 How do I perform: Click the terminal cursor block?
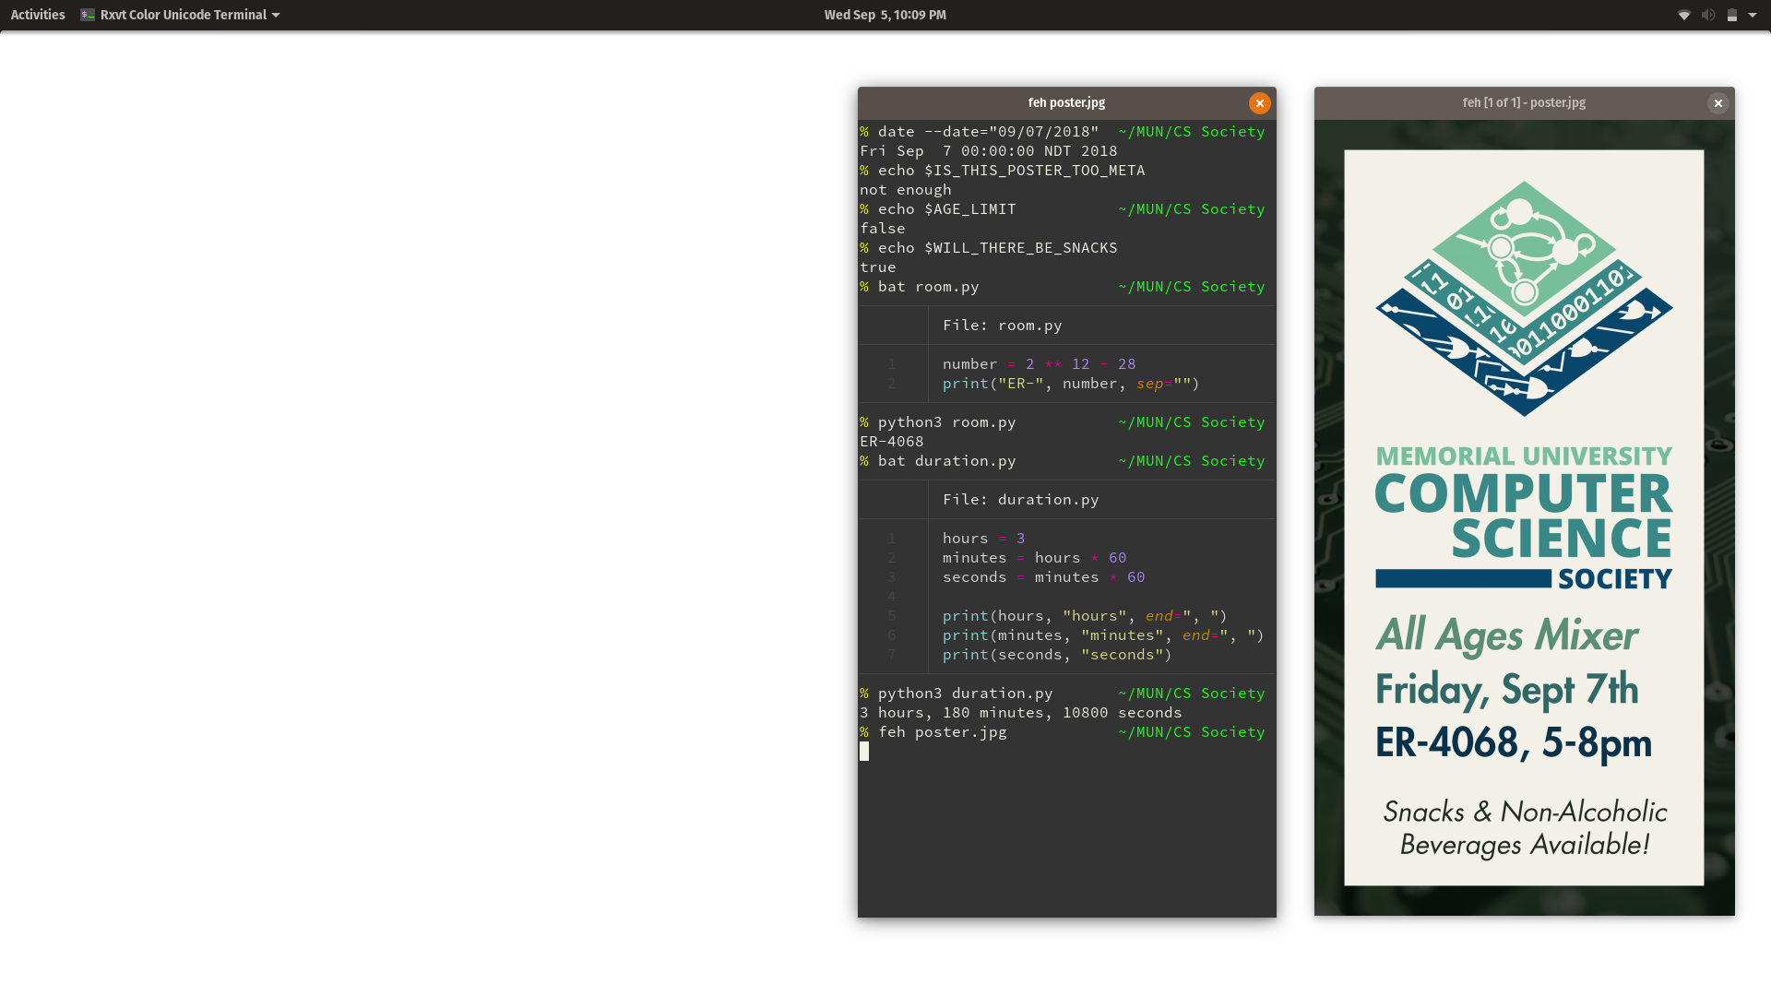[x=864, y=752]
